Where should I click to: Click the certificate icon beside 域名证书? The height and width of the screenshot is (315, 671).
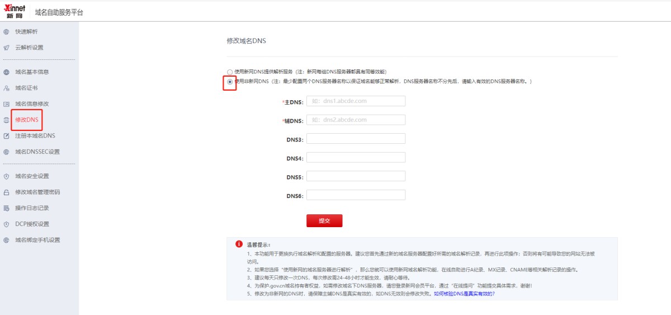(6, 88)
